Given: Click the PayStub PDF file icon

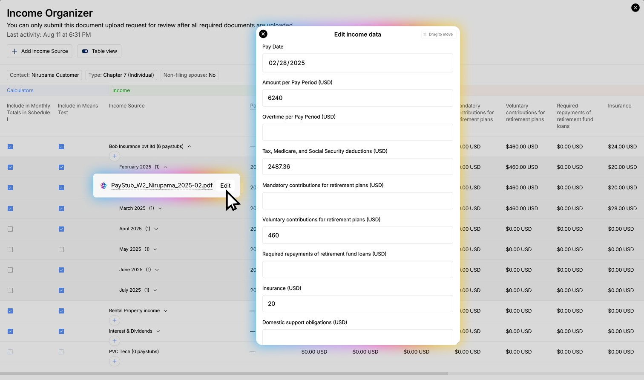Looking at the screenshot, I should 103,186.
